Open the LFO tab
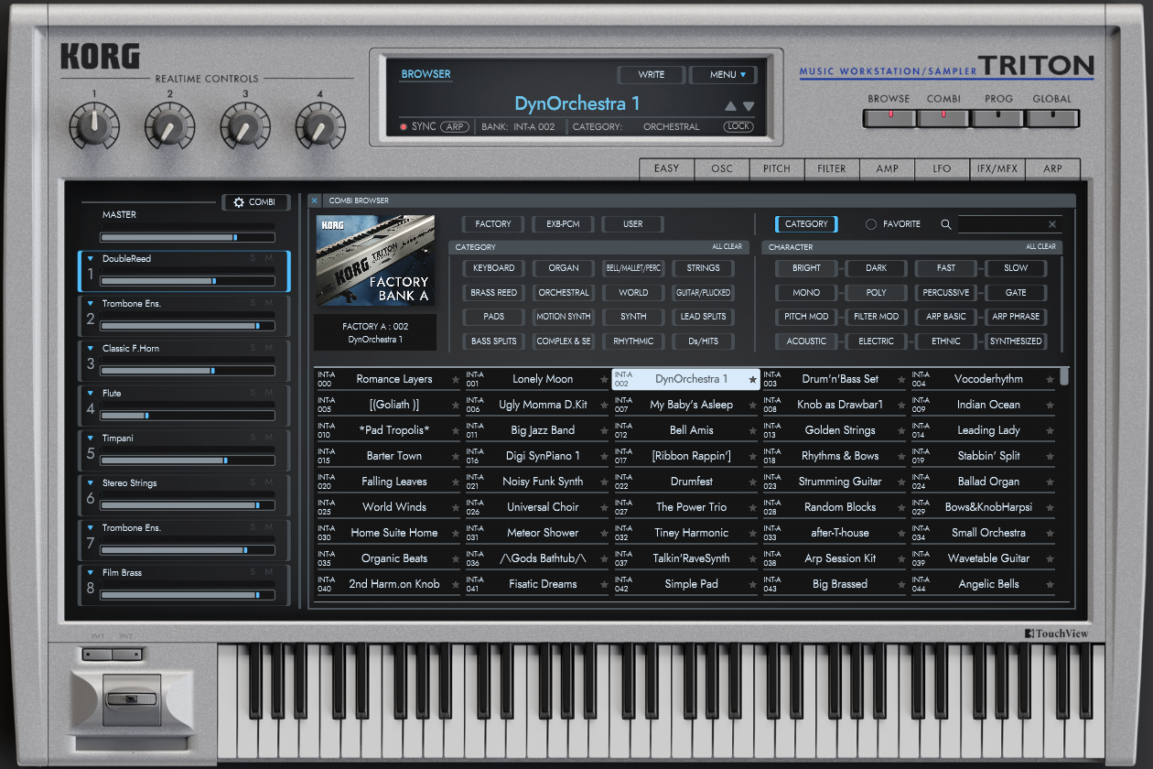 click(x=943, y=168)
